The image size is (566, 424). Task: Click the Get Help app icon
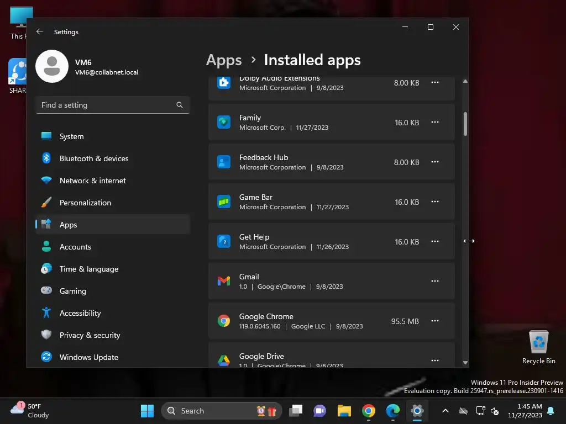[x=224, y=241]
